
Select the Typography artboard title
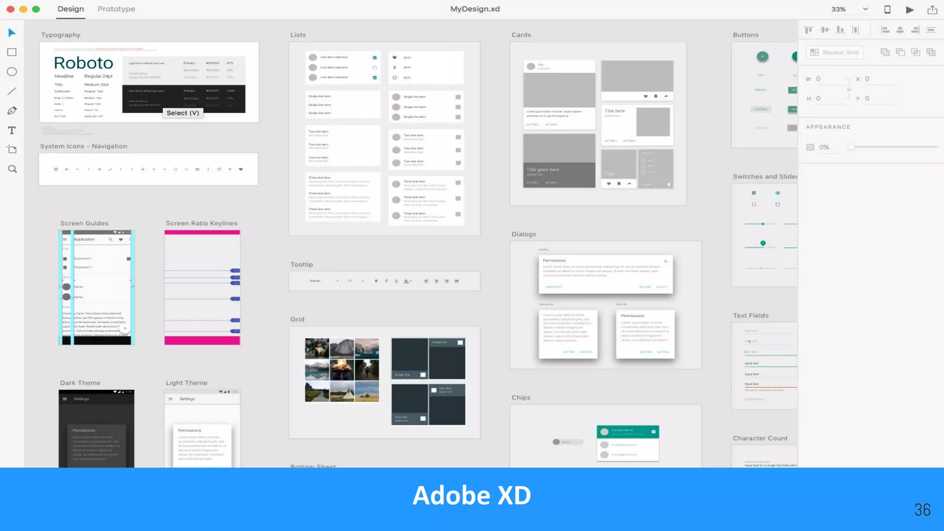tap(61, 35)
